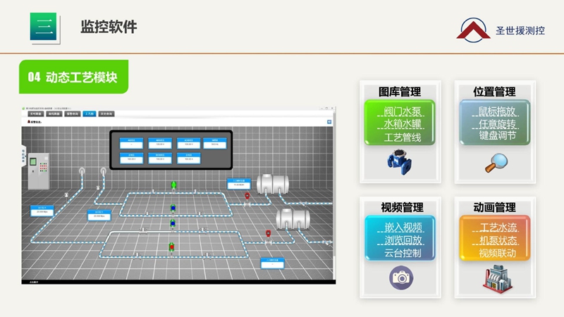Click the blue panel icon beside alarm bar
Image resolution: width=564 pixels, height=317 pixels.
pyautogui.click(x=329, y=122)
